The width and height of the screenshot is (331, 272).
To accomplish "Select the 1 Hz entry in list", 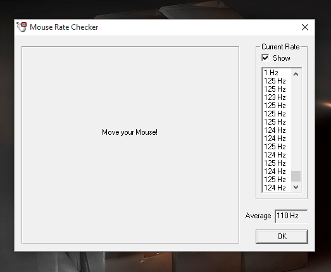I will (277, 73).
